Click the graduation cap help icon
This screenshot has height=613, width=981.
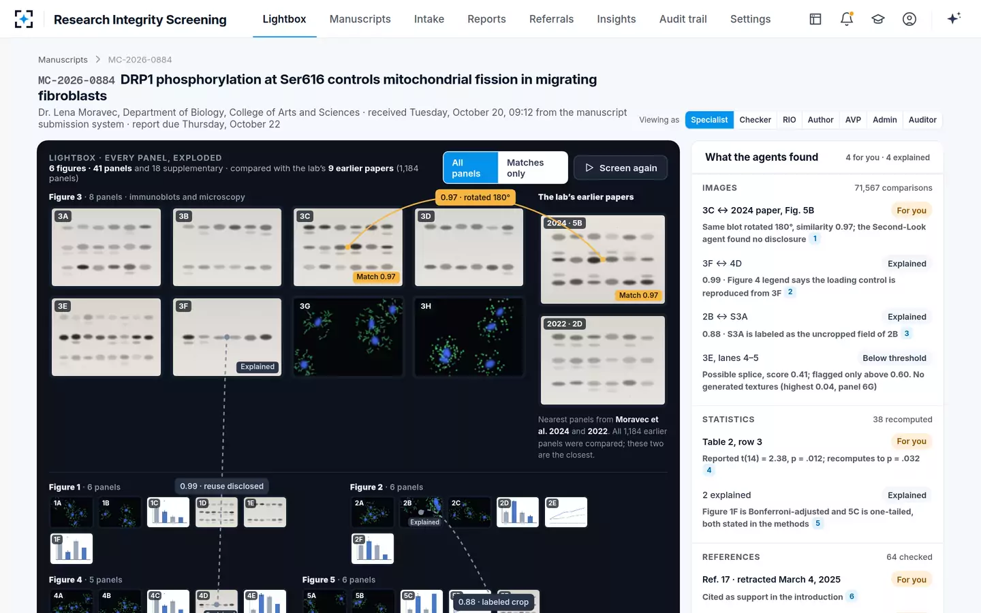[878, 19]
